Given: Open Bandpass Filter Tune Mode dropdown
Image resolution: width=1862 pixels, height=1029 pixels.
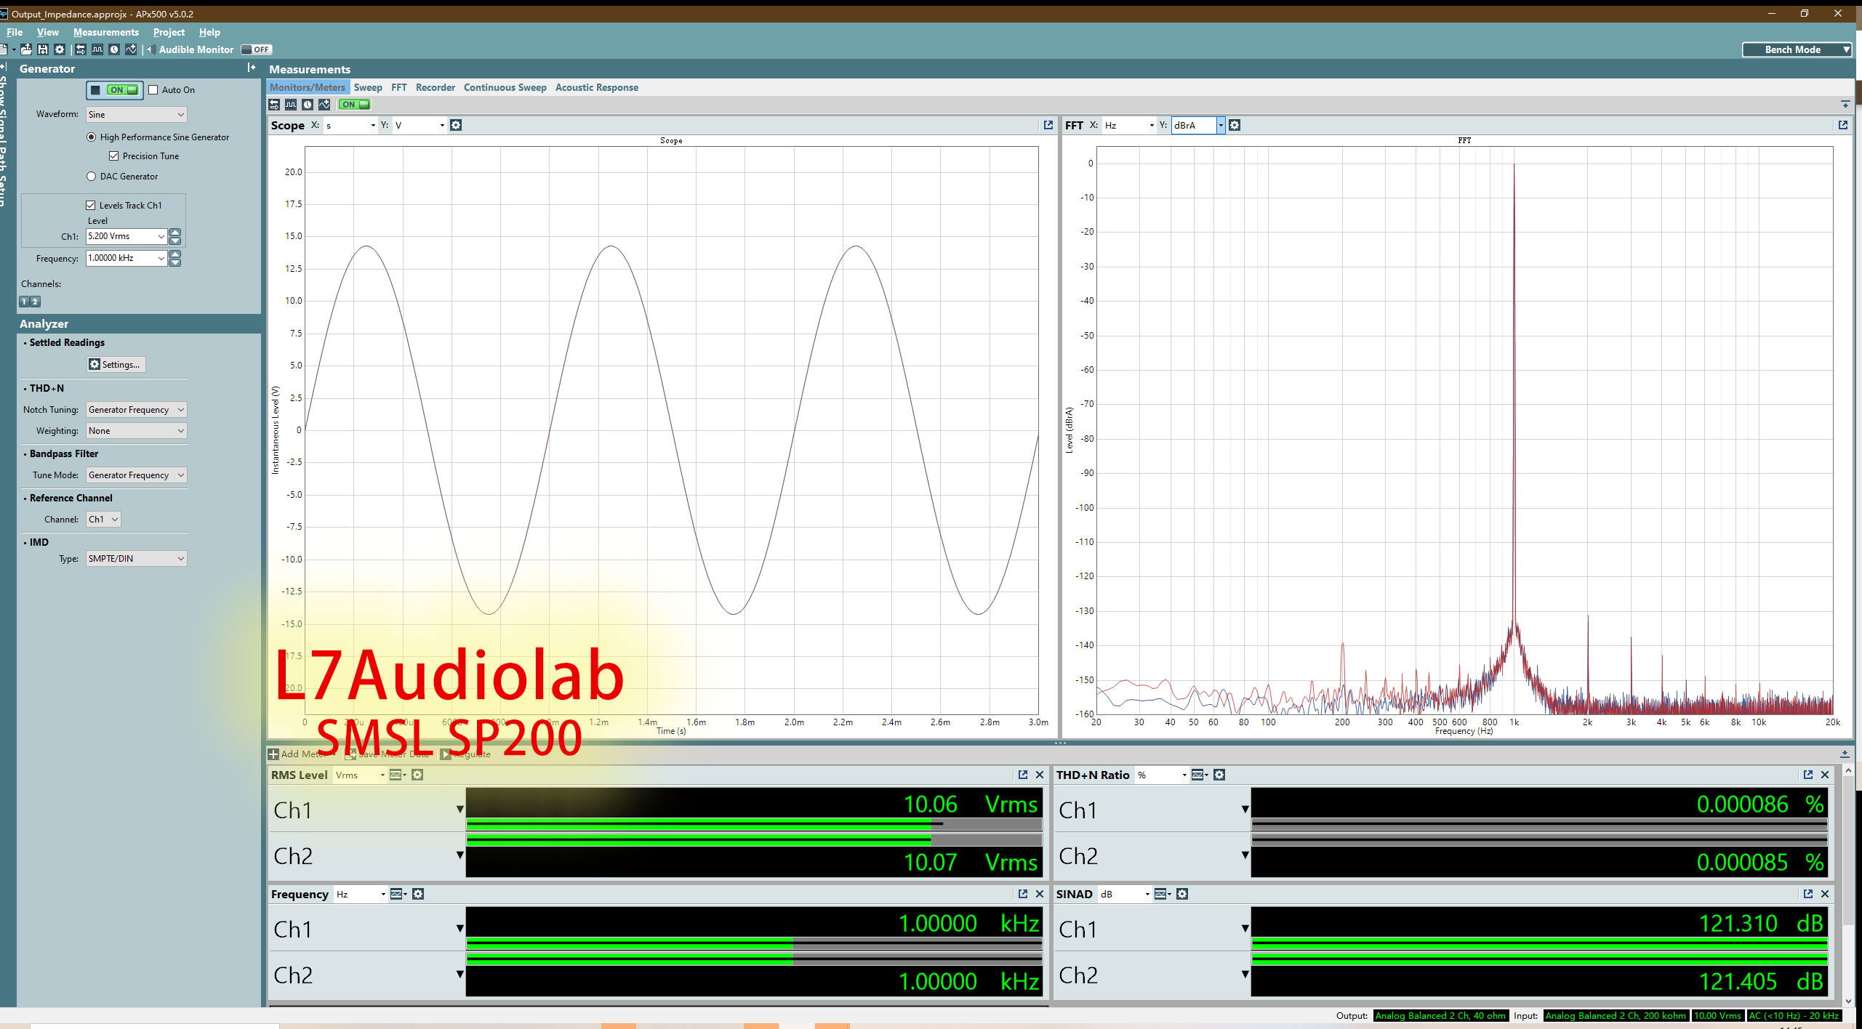Looking at the screenshot, I should tap(137, 475).
